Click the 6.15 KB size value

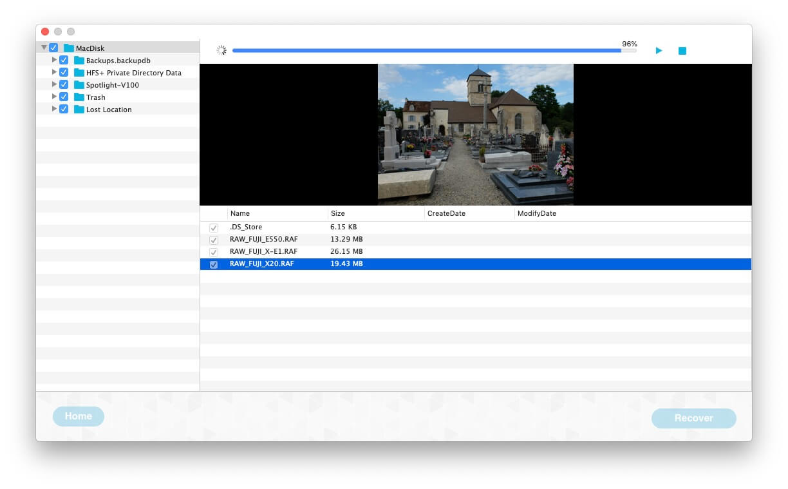point(344,227)
